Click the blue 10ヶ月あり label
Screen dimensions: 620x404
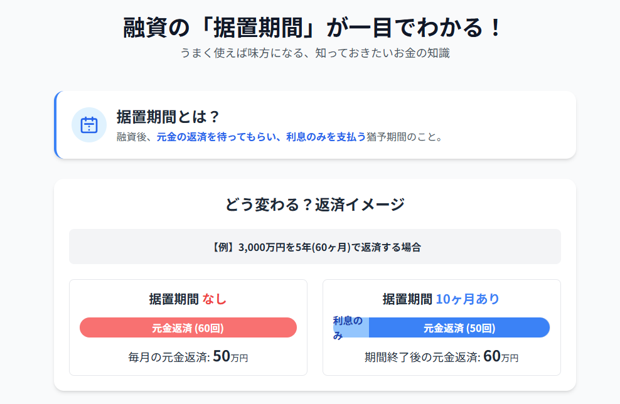[468, 299]
